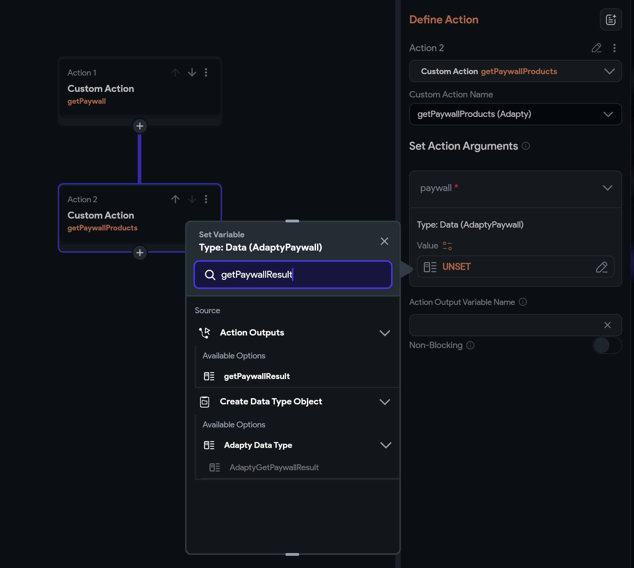The height and width of the screenshot is (568, 634).
Task: Click the variable options icon next to Value
Action: click(447, 246)
